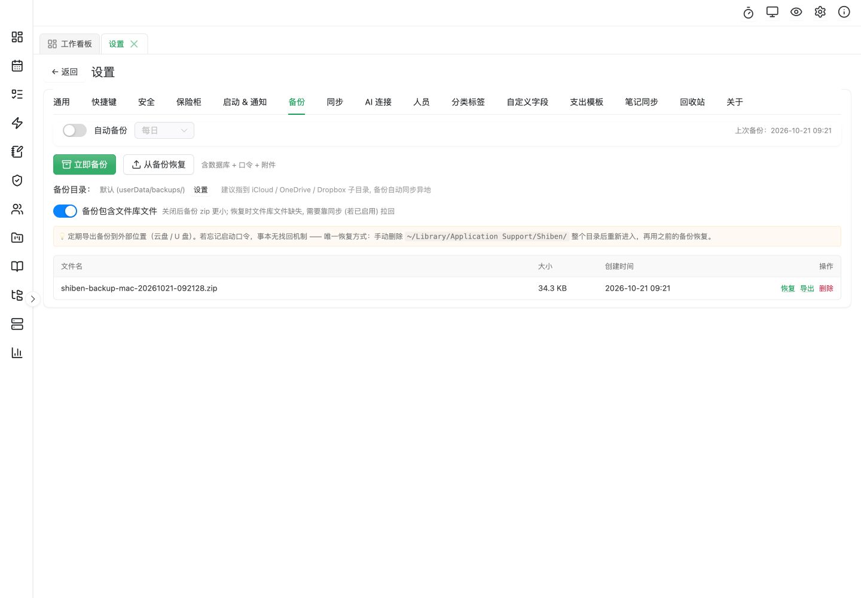Expand the sidebar with the chevron arrow

tap(33, 299)
